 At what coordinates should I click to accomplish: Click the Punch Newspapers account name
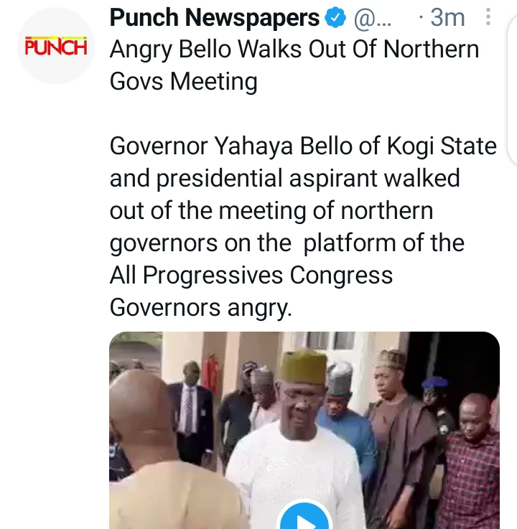[214, 18]
